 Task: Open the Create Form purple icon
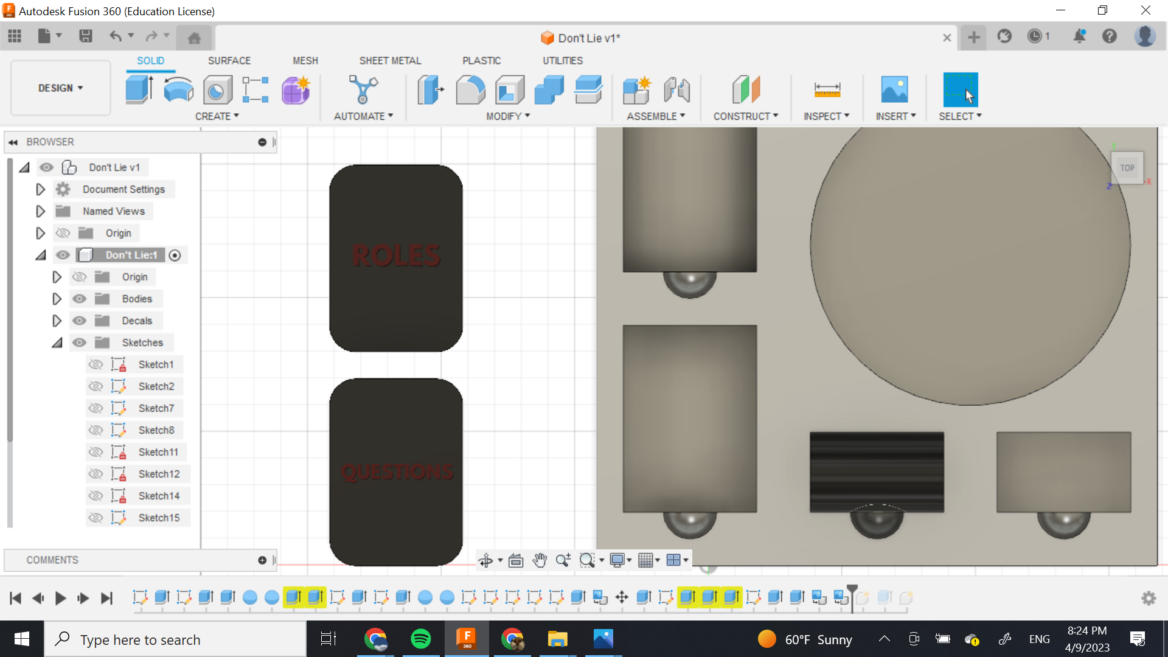pos(296,89)
